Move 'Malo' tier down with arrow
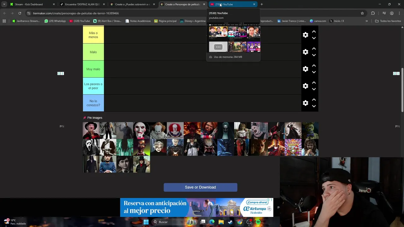The height and width of the screenshot is (227, 404). [314, 55]
